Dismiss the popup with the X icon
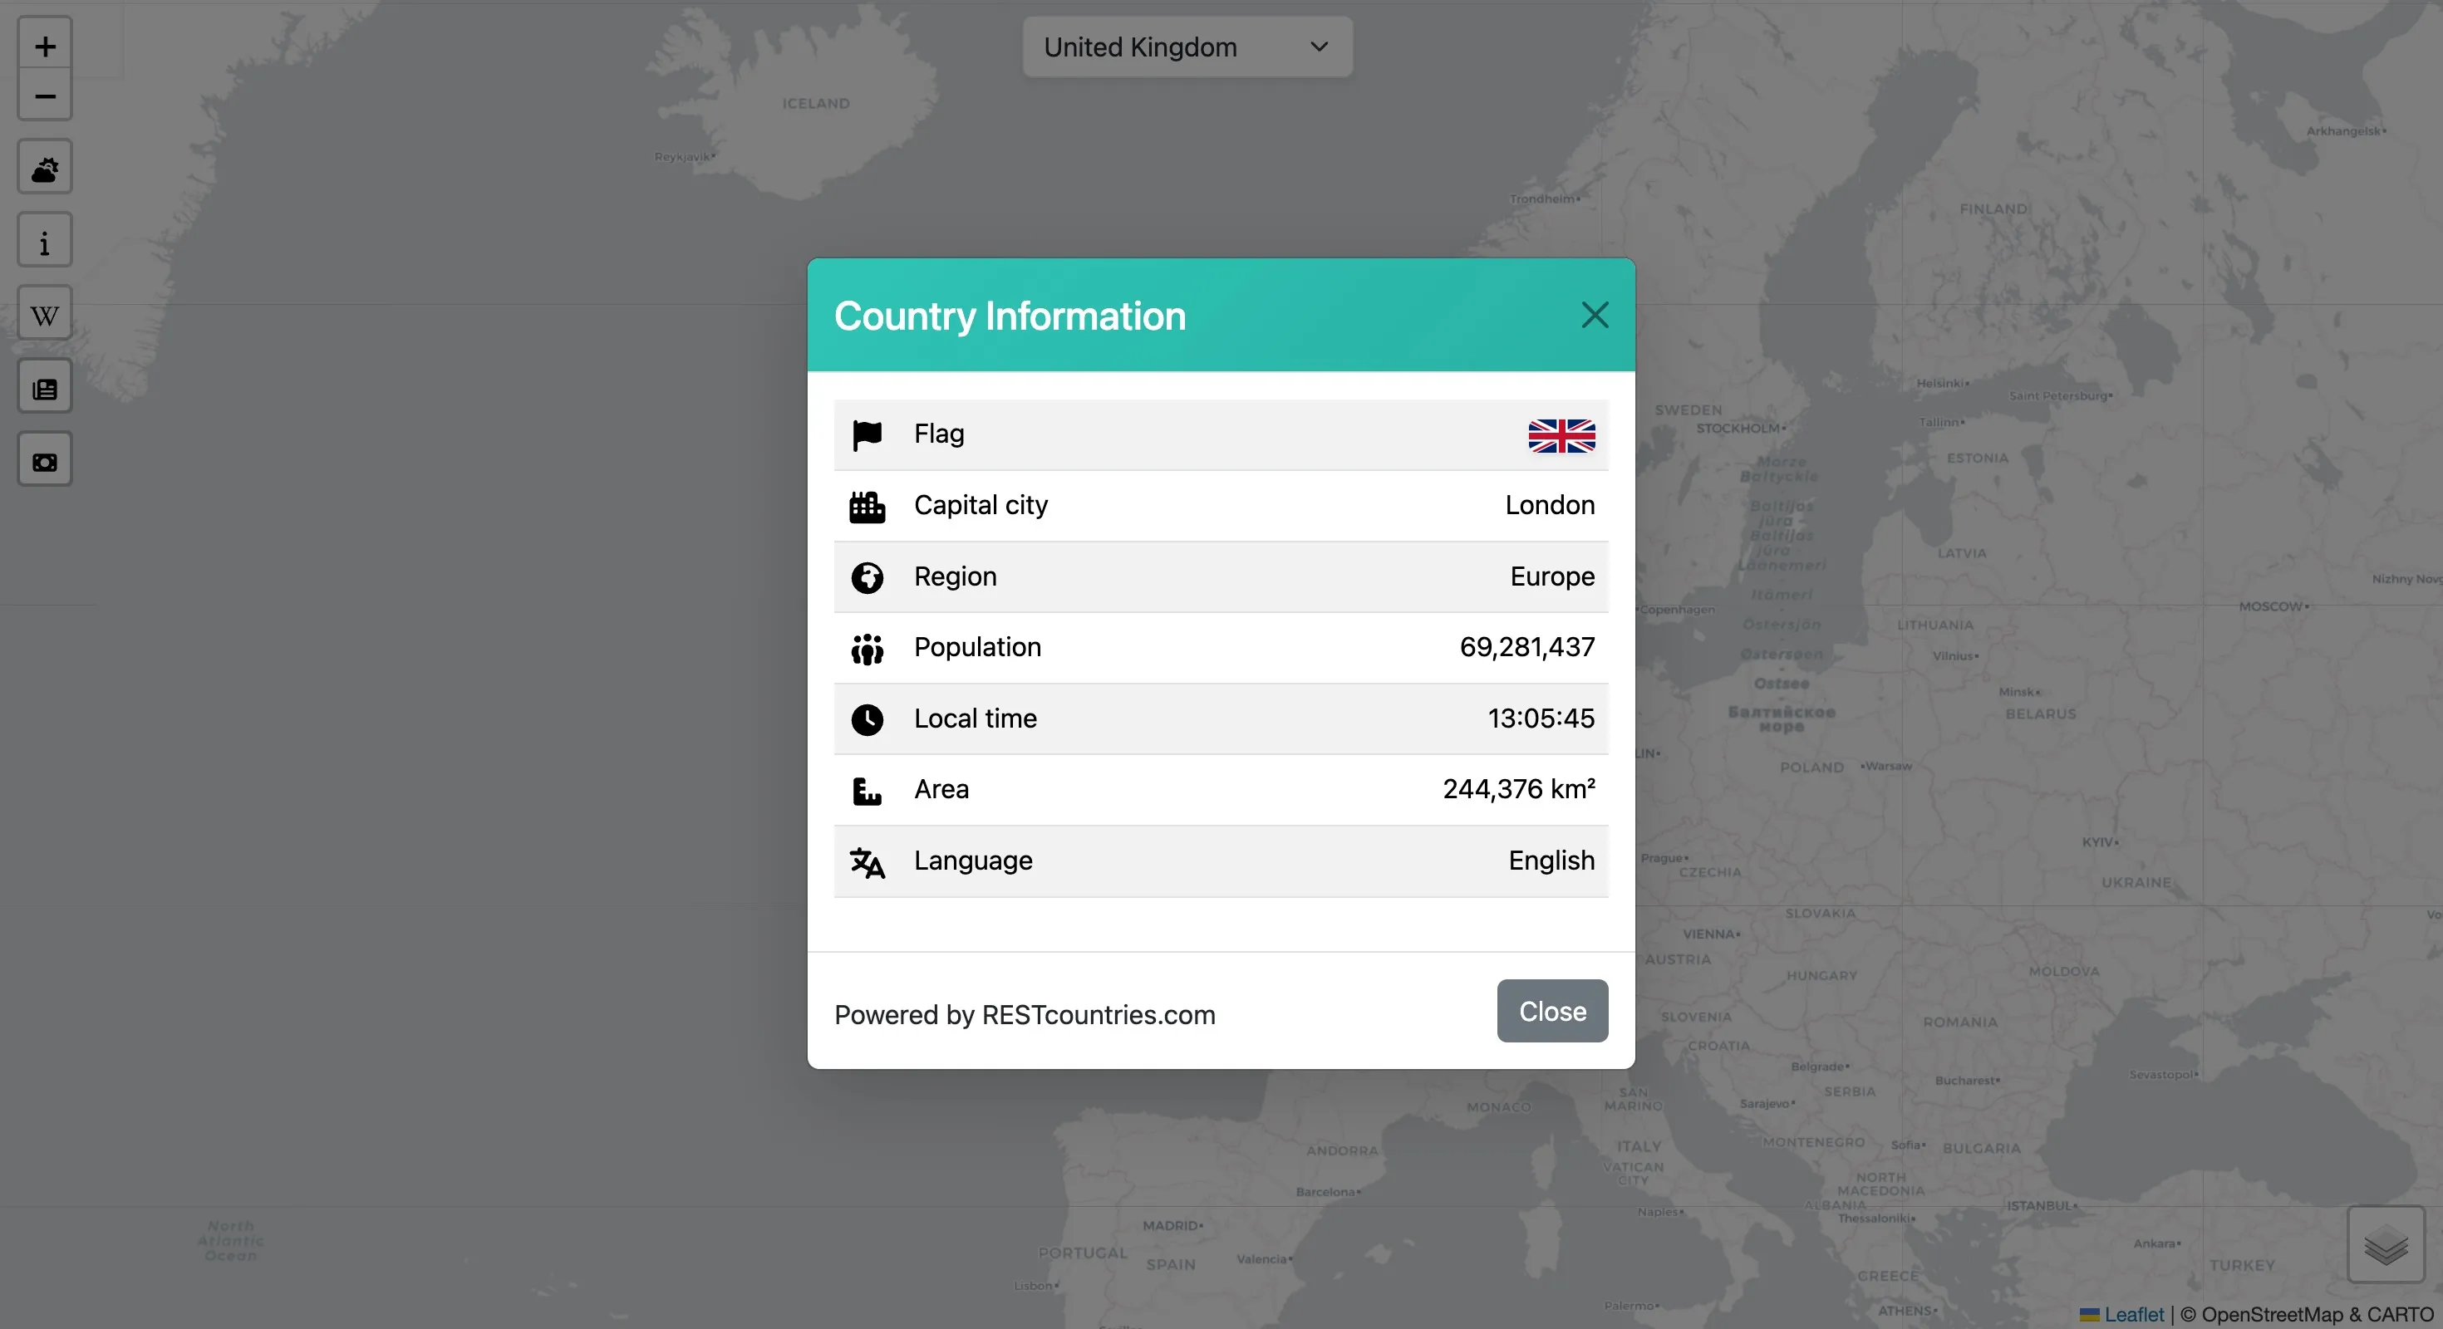2443x1329 pixels. click(1595, 315)
